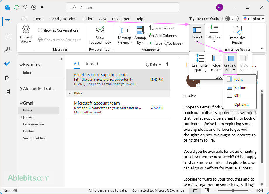
Task: Click the zoom slider handle
Action: pyautogui.click(x=233, y=190)
